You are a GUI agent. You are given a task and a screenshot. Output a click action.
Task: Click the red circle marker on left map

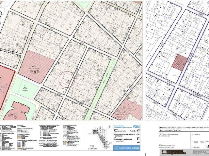67,79
